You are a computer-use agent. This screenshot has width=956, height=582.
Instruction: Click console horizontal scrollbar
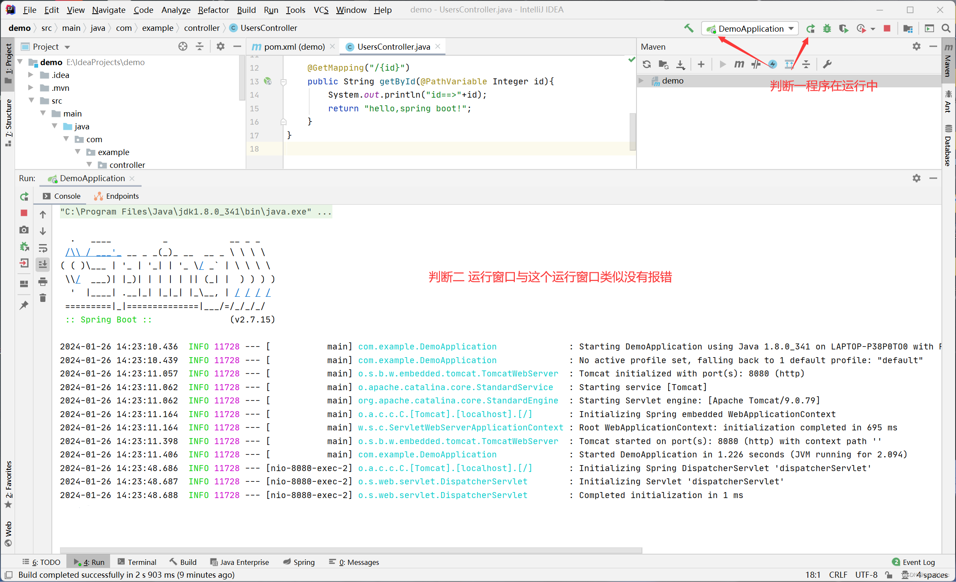pyautogui.click(x=351, y=550)
